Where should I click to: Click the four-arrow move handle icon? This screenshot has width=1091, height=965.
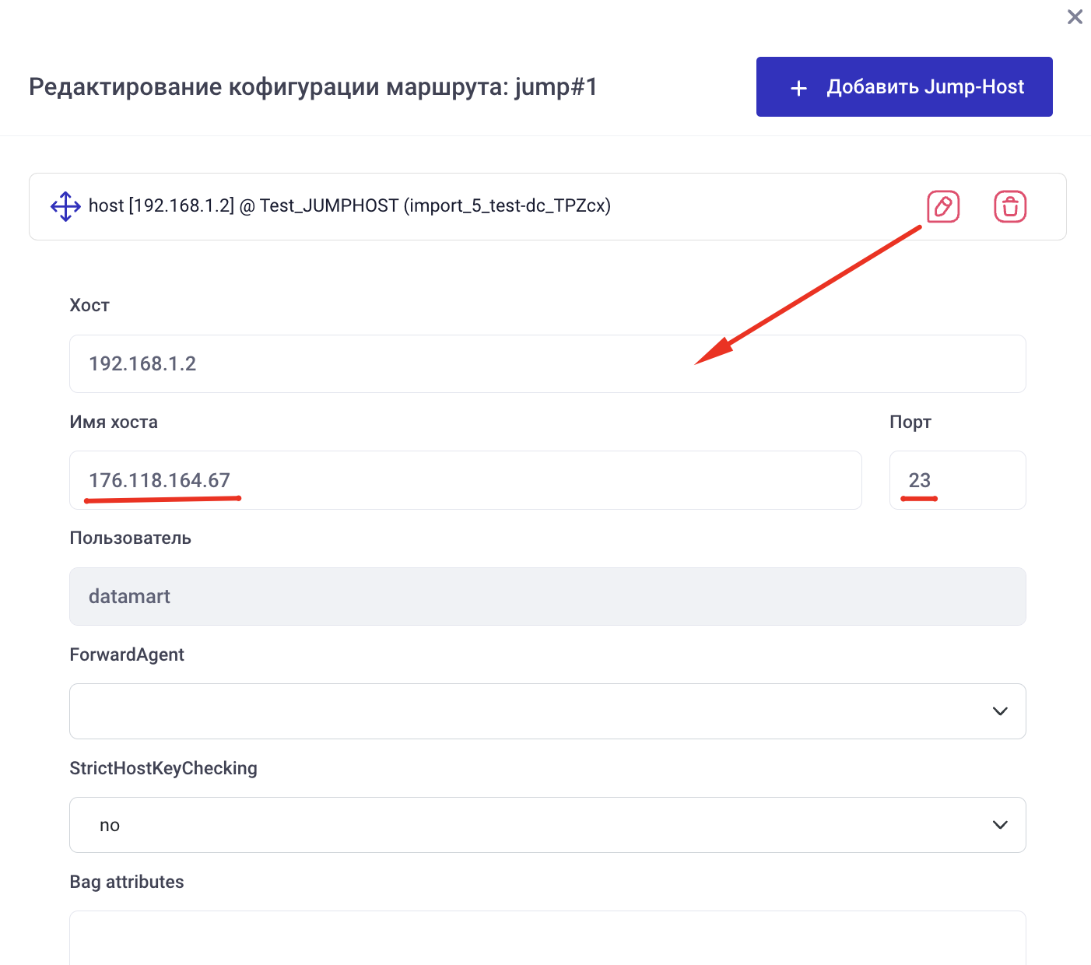tap(65, 206)
